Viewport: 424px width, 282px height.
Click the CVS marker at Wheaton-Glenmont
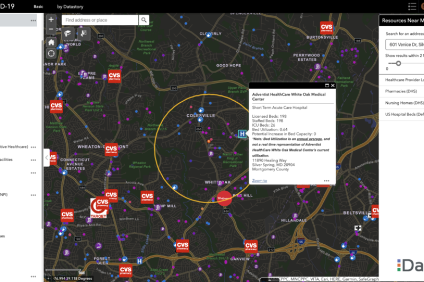click(x=111, y=149)
